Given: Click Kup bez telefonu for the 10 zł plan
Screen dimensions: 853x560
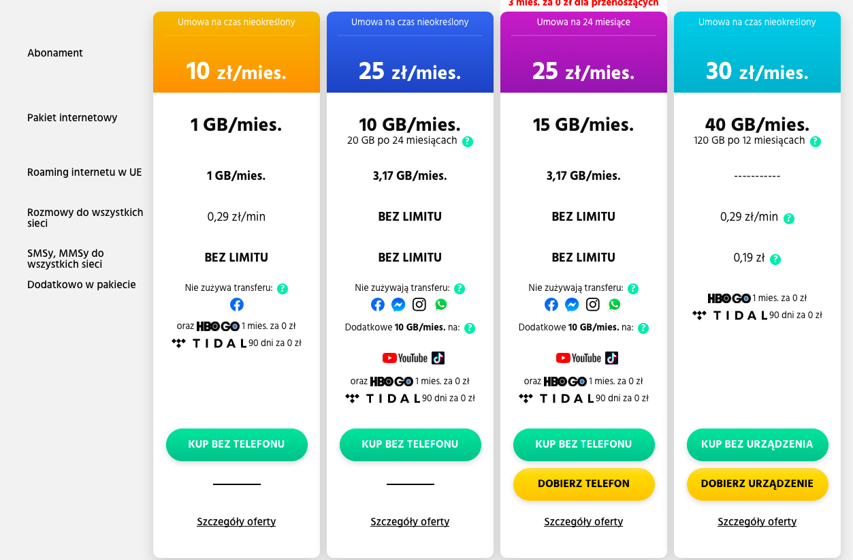Looking at the screenshot, I should (x=237, y=444).
